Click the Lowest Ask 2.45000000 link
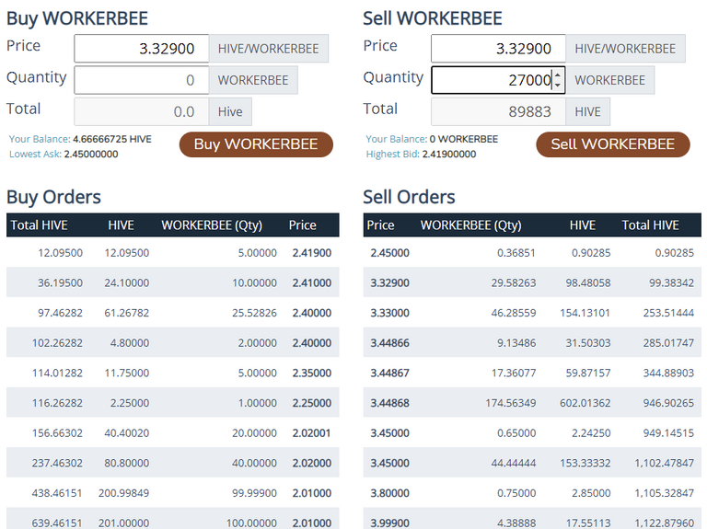Image resolution: width=707 pixels, height=529 pixels. [x=64, y=155]
